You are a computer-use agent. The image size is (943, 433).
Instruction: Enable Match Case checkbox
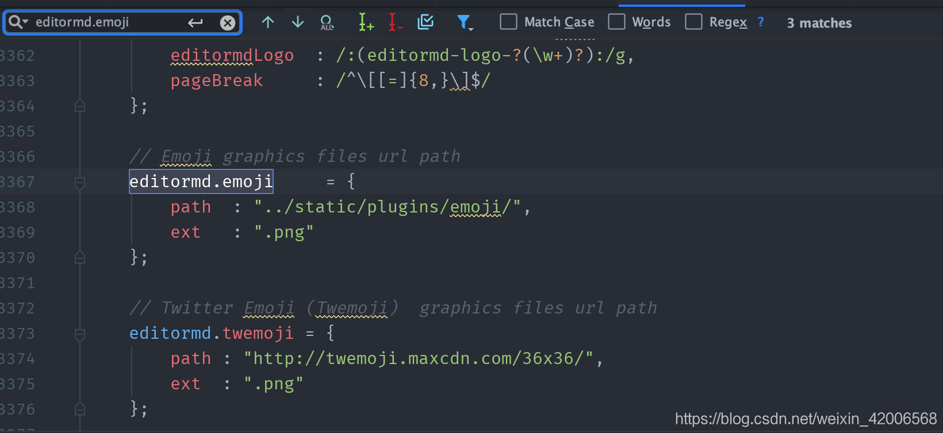point(508,22)
